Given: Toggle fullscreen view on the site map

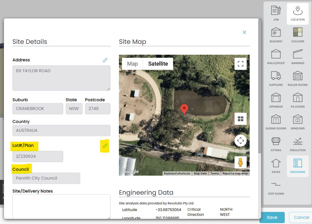Looking at the screenshot, I should 241,64.
